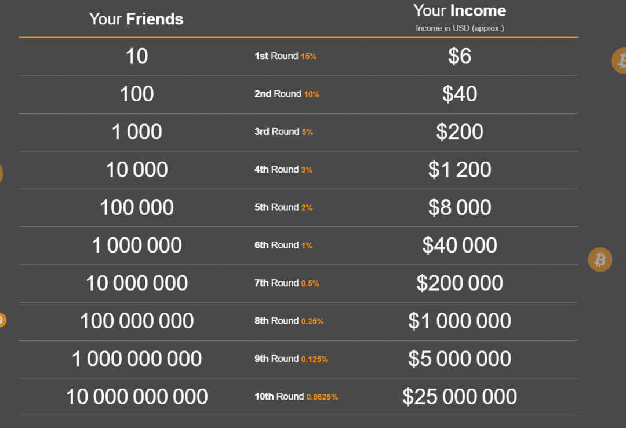Click the "Your Friends" column heading
Image resolution: width=626 pixels, height=428 pixels.
136,19
